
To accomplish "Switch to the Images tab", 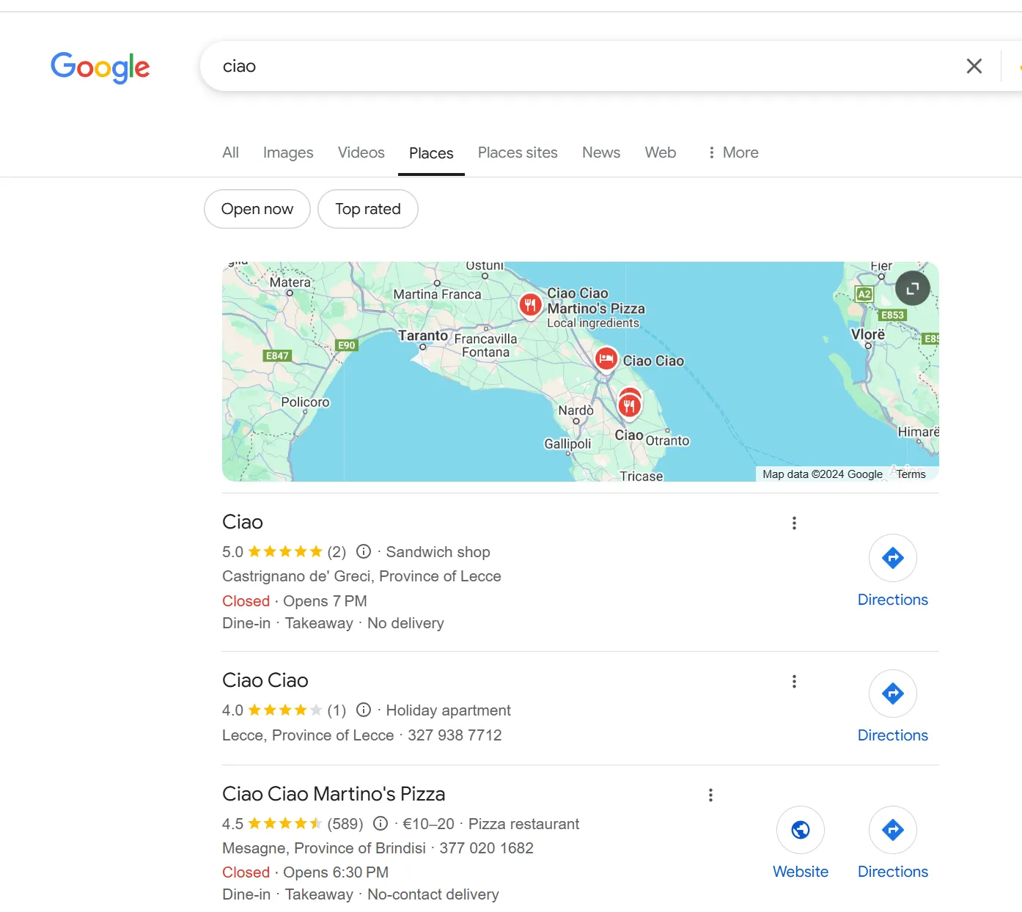I will (287, 152).
